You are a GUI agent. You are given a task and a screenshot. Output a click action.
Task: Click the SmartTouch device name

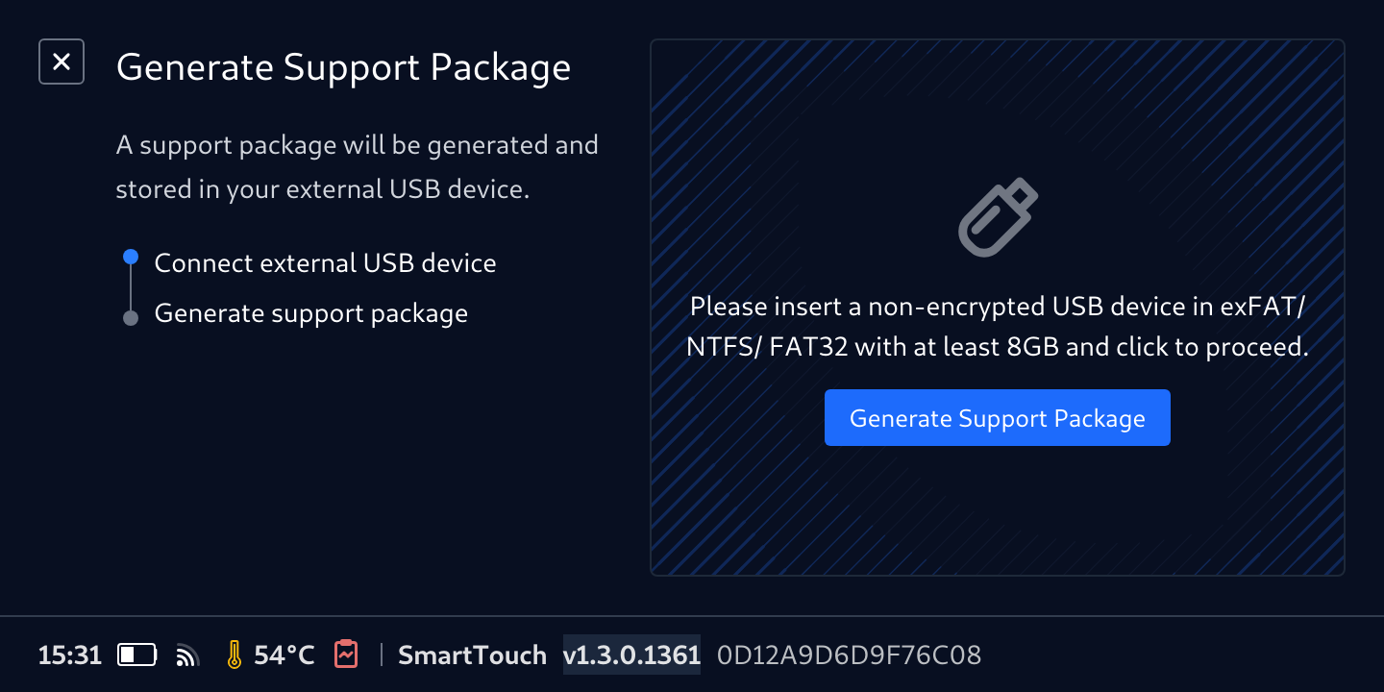[472, 655]
